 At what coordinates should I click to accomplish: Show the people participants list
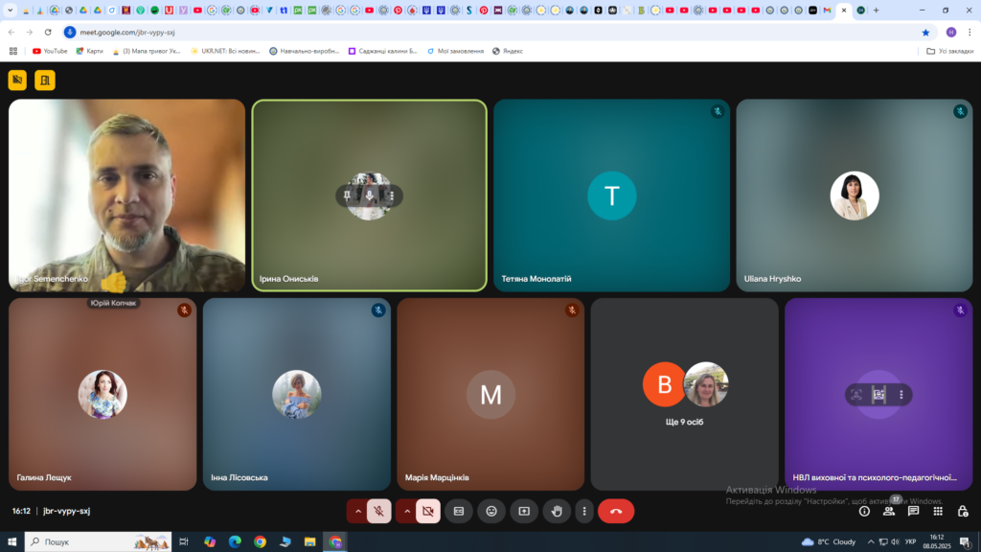(889, 512)
